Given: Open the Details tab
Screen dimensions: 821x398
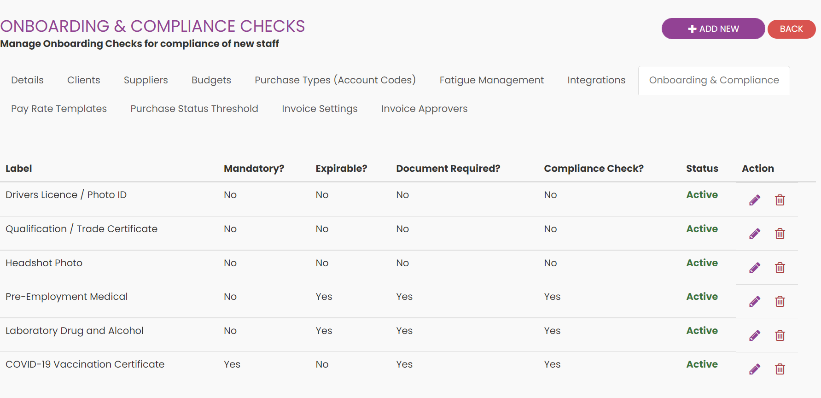Looking at the screenshot, I should coord(28,80).
